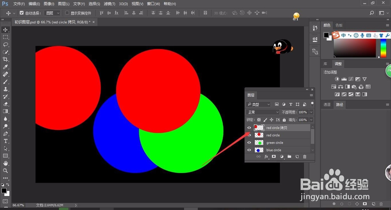Select the Lasso tool
This screenshot has height=210, width=391.
point(5,45)
